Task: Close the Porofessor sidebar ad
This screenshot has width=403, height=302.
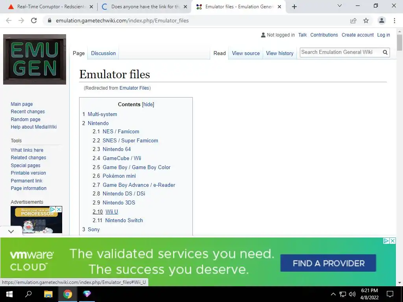Action: 59,210
